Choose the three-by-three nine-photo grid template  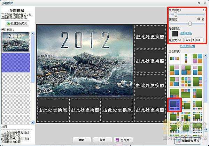tap(186, 82)
